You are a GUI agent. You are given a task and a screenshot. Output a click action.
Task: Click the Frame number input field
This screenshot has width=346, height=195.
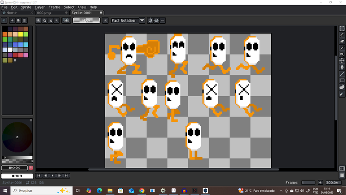click(308, 183)
